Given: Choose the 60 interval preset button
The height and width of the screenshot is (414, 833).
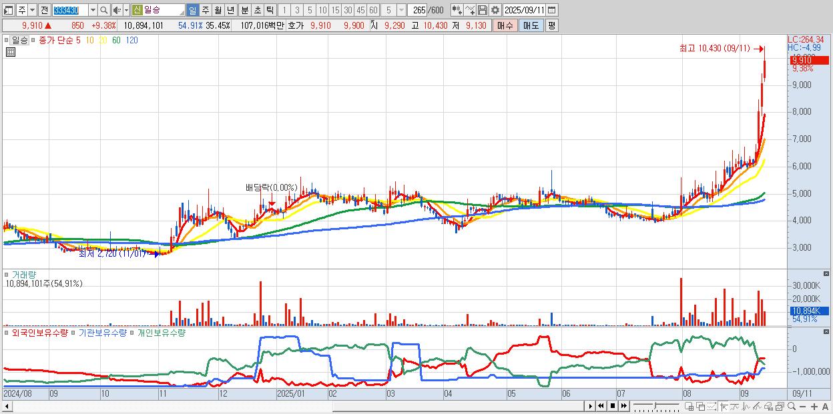Looking at the screenshot, I should pos(373,10).
